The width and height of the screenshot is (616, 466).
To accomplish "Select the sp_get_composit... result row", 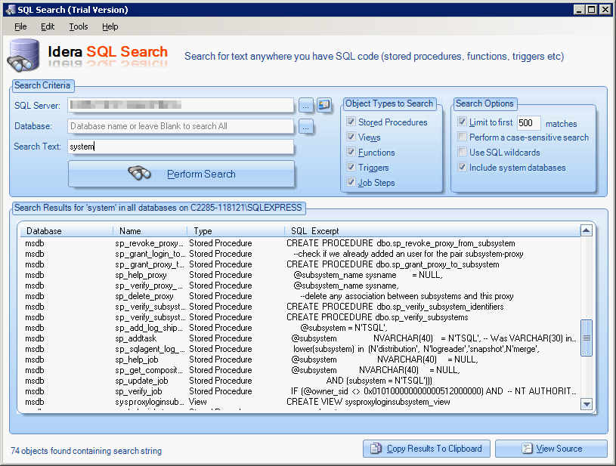I will pos(301,371).
